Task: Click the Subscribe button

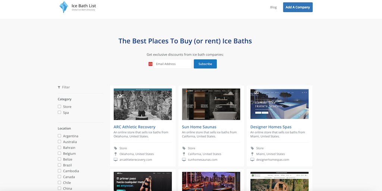Action: click(x=205, y=64)
